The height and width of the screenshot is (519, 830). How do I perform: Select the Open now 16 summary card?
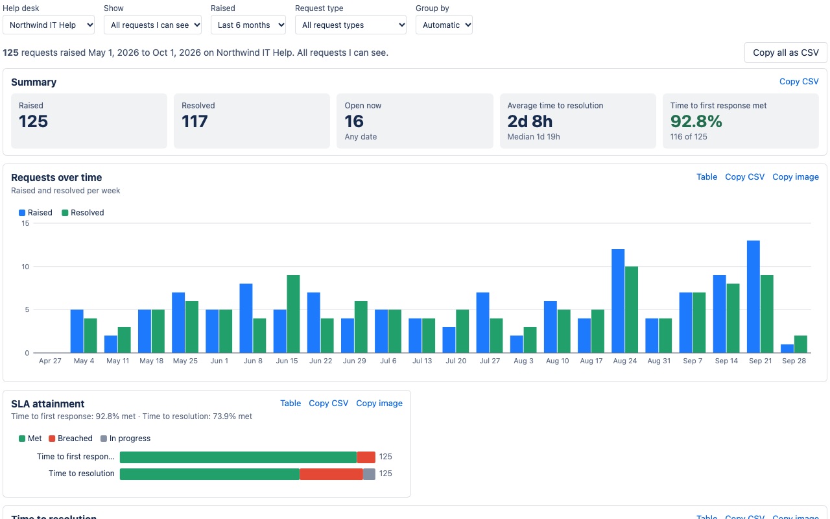click(x=415, y=121)
